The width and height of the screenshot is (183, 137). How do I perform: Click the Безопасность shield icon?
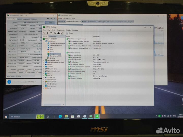pos(46,82)
